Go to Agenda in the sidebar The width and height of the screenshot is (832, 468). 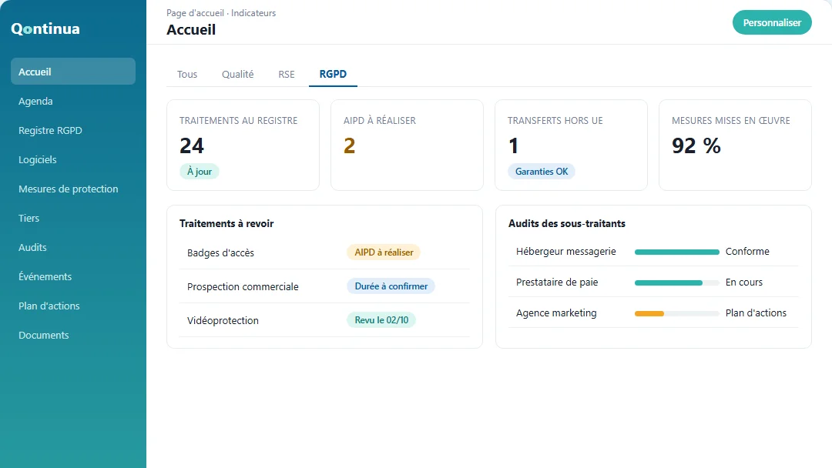(x=73, y=101)
